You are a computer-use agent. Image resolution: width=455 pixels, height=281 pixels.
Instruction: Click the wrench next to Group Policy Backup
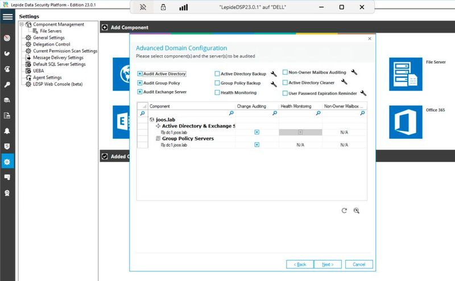click(x=274, y=84)
